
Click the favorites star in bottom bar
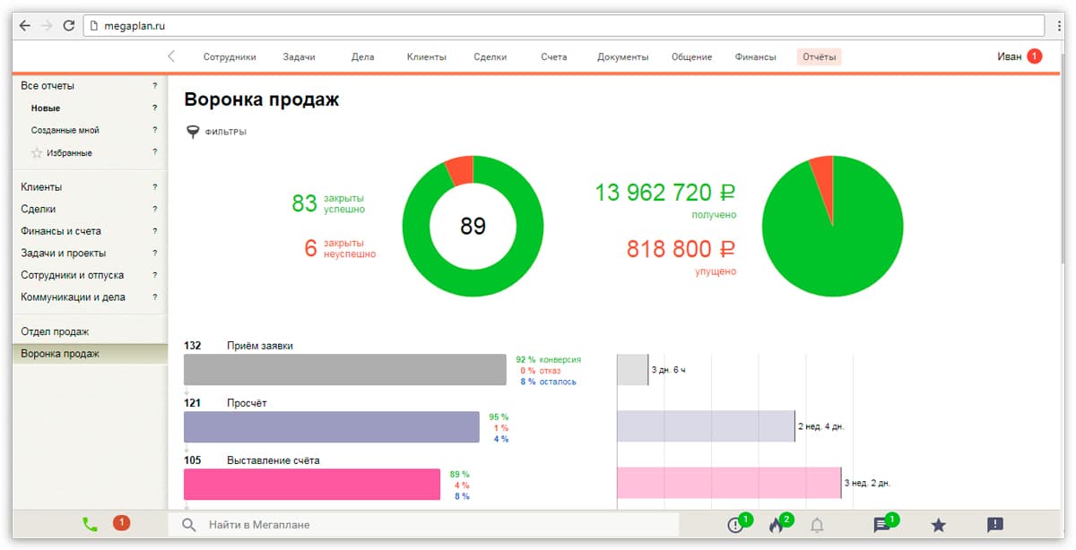tap(938, 526)
